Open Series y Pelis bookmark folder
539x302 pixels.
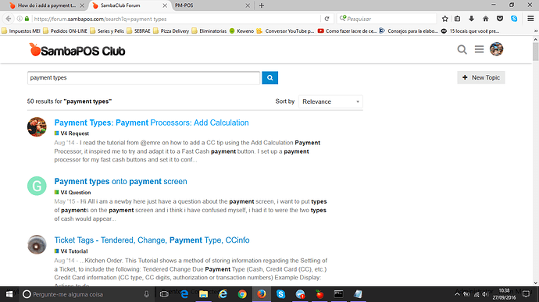point(107,31)
